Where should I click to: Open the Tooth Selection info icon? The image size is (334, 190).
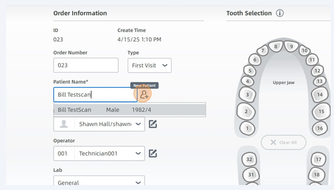pos(280,13)
